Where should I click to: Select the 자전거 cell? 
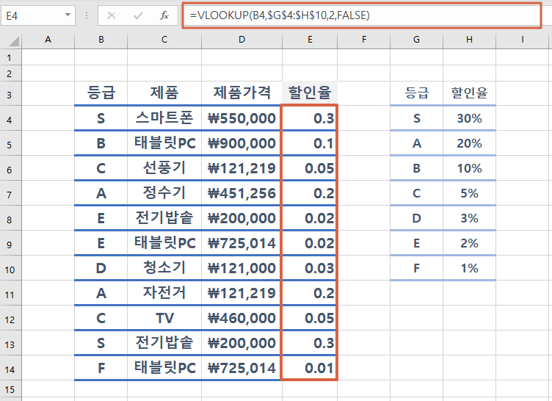pos(164,293)
